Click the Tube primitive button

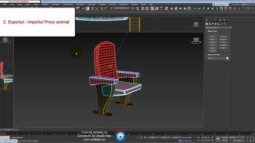tap(223, 43)
